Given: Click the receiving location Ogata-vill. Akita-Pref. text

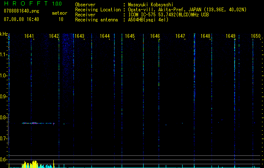Looking at the screenshot, I should [x=187, y=10].
